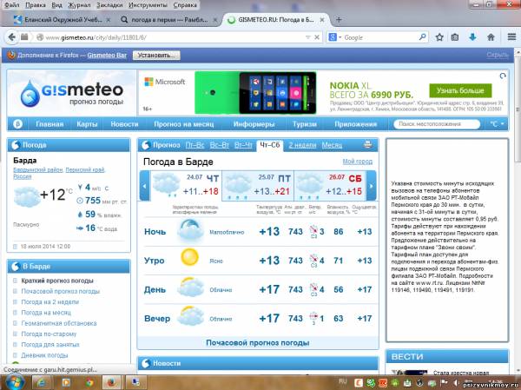This screenshot has height=390, width=521.
Task: Select the Вс–Вт forecast tab
Action: 220,145
